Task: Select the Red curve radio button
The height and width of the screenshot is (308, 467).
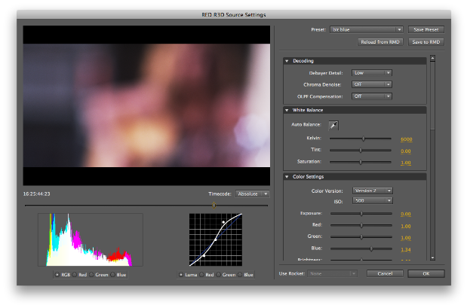Action: click(x=201, y=275)
